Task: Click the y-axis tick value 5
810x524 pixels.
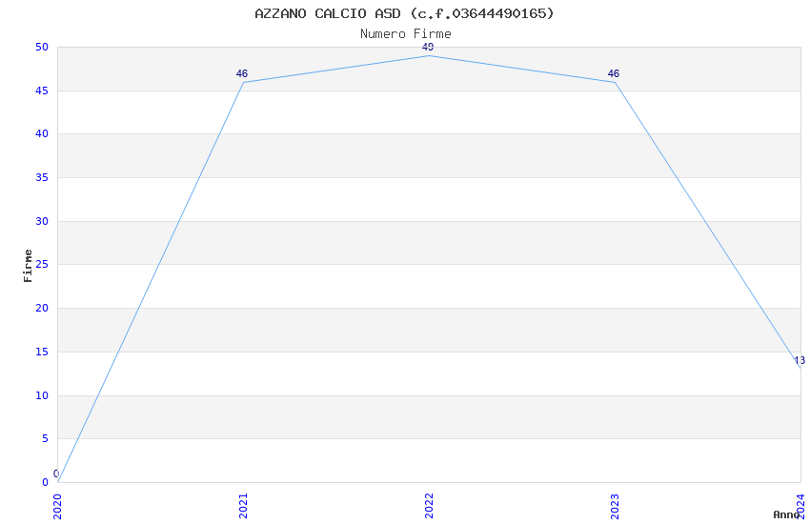Action: [x=45, y=439]
